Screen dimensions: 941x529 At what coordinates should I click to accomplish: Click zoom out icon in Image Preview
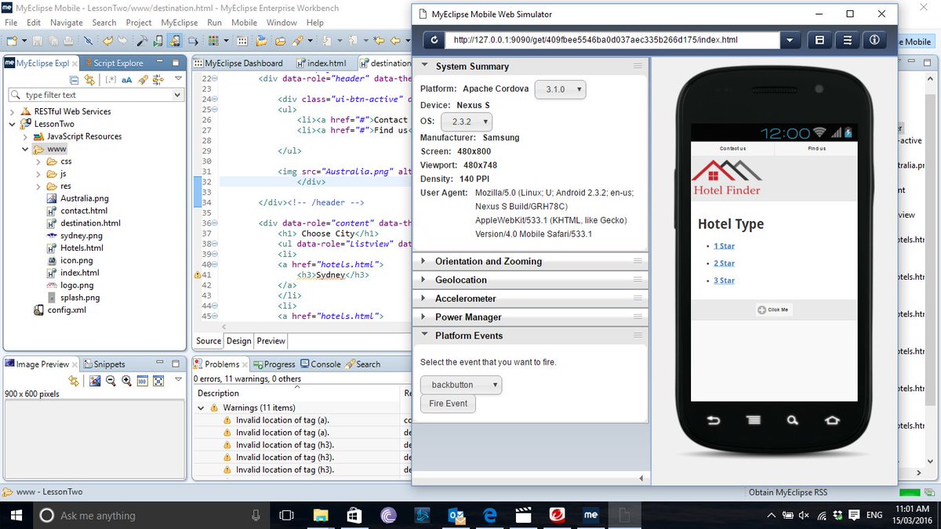pos(110,380)
